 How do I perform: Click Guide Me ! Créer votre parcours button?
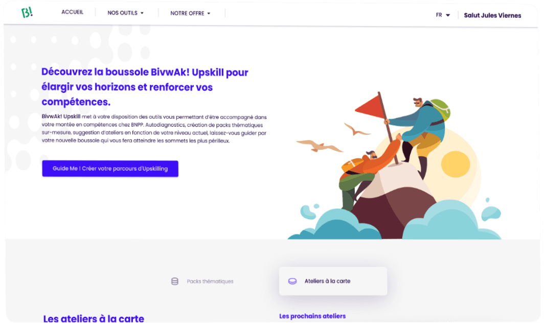[110, 169]
